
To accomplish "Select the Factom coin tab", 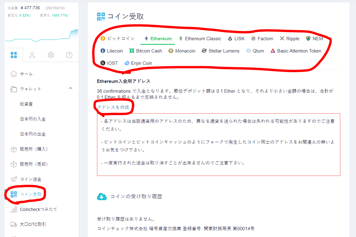I will (262, 38).
